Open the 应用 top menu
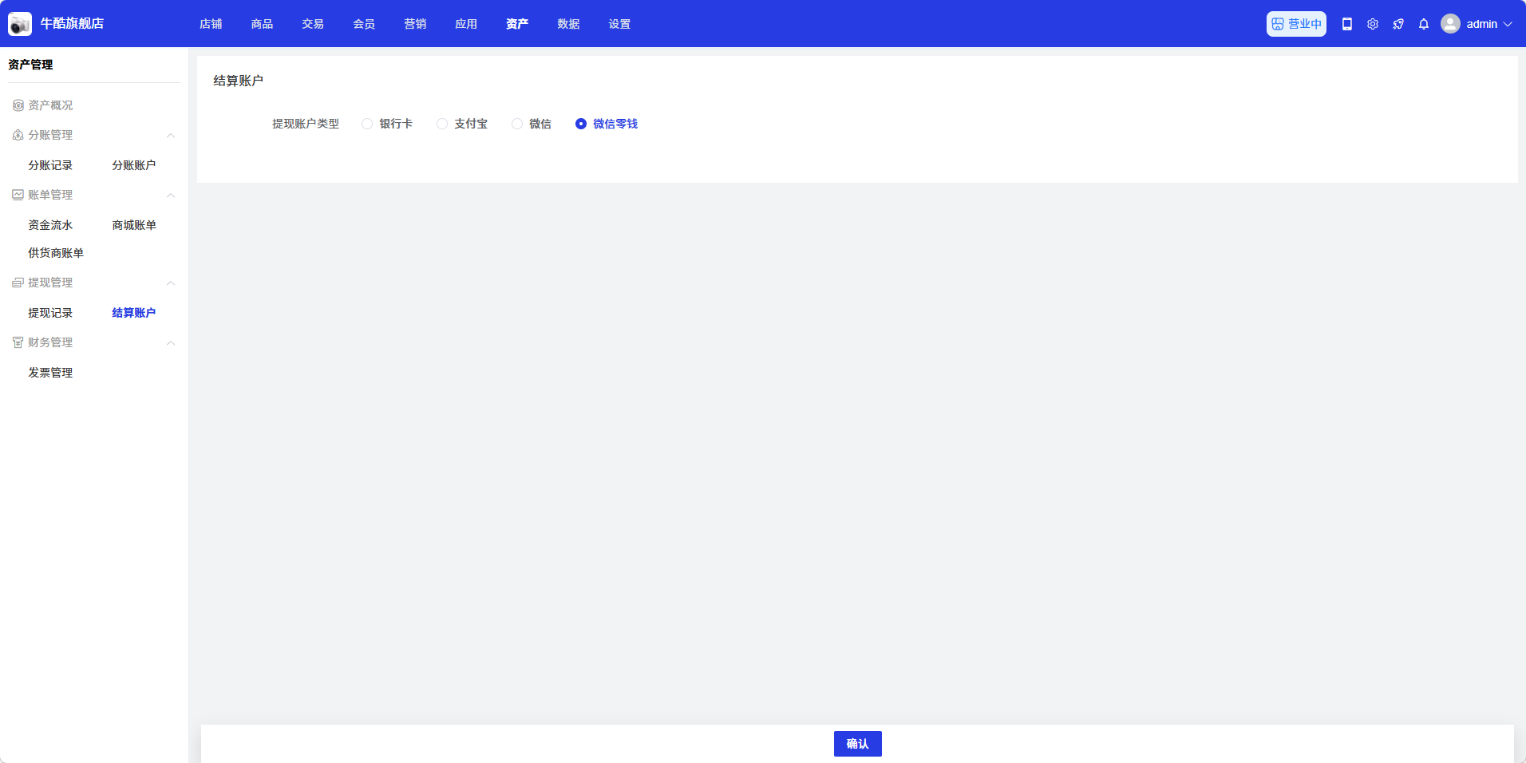 466,24
